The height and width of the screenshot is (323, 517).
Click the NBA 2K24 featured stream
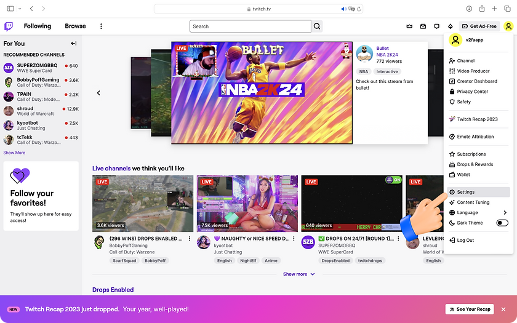(x=262, y=93)
